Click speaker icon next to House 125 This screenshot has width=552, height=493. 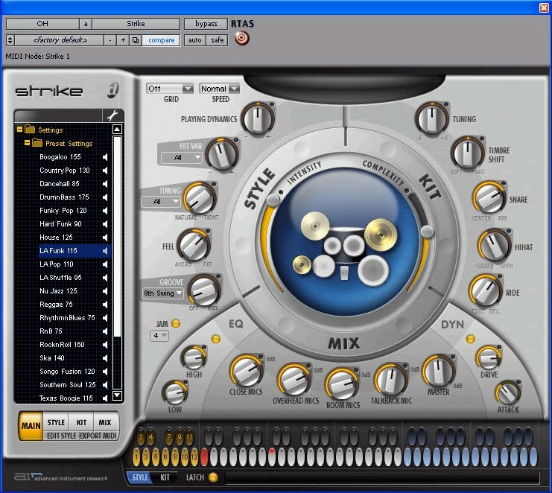[x=105, y=237]
